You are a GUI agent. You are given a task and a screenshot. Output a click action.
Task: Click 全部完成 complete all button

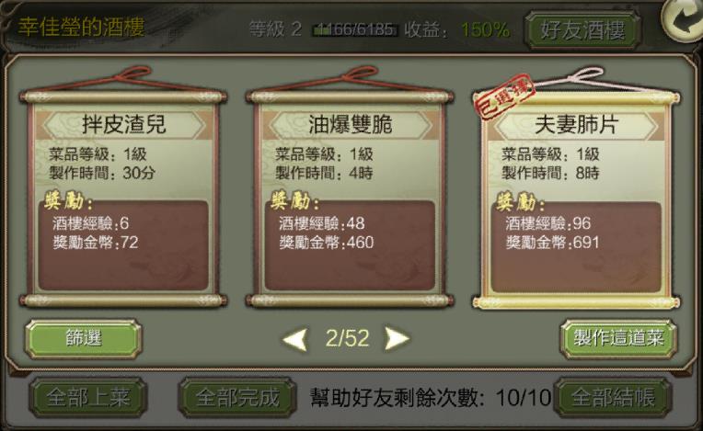click(237, 397)
